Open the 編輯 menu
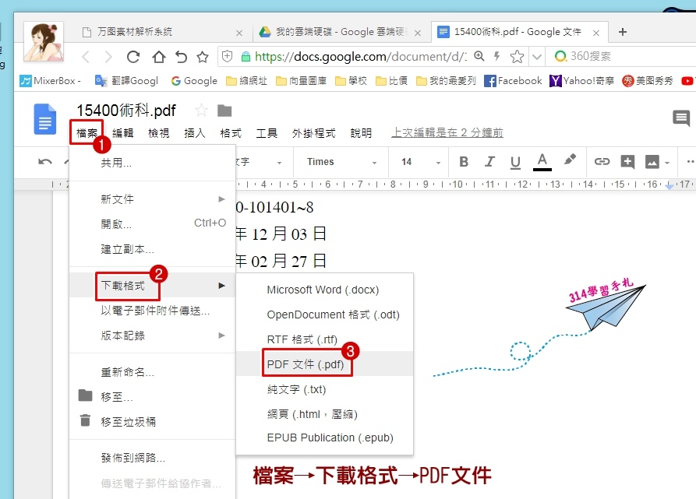This screenshot has height=499, width=696. 122,132
